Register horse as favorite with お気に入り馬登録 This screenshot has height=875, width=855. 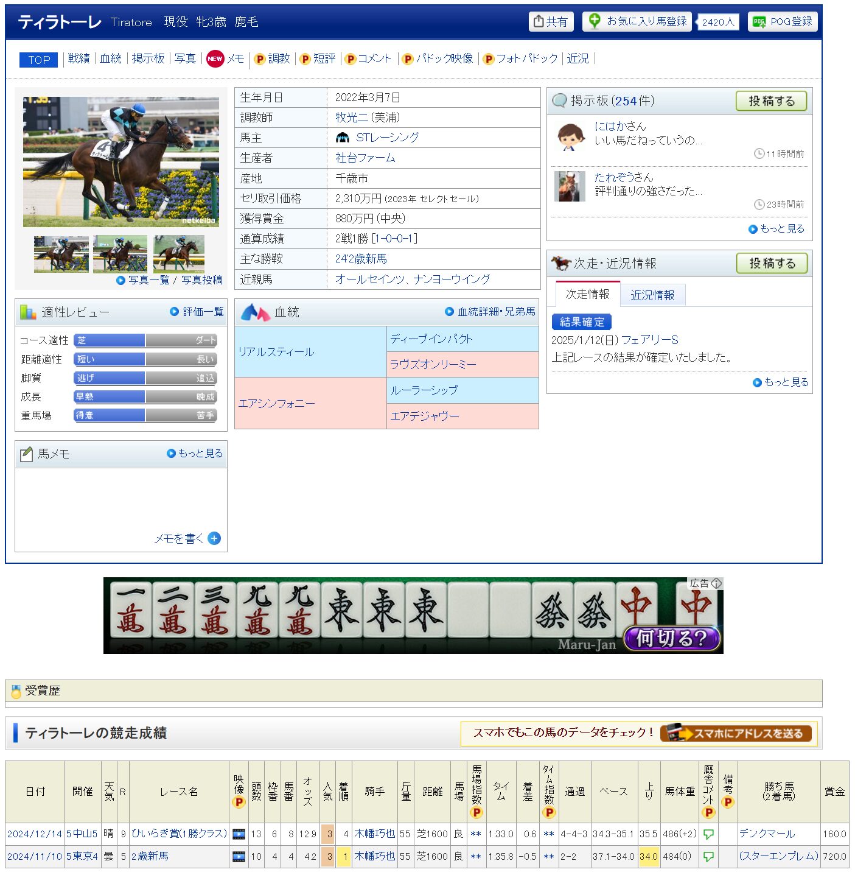637,21
